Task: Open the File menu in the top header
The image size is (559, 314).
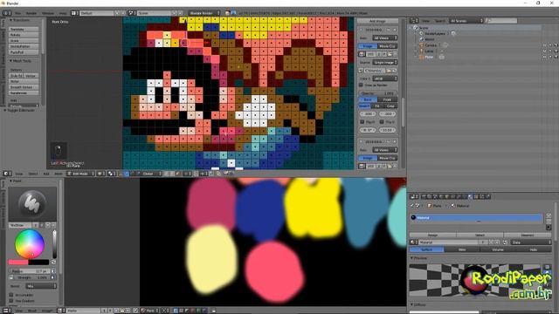Action: pyautogui.click(x=17, y=13)
